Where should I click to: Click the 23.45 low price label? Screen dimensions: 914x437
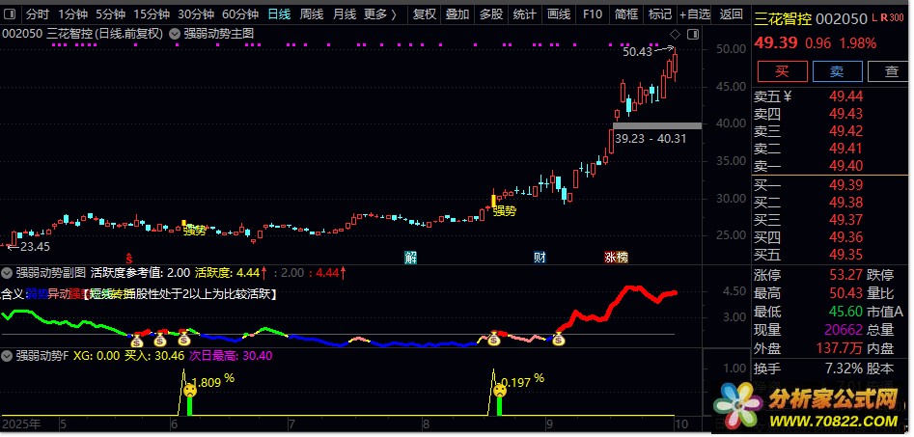(35, 246)
